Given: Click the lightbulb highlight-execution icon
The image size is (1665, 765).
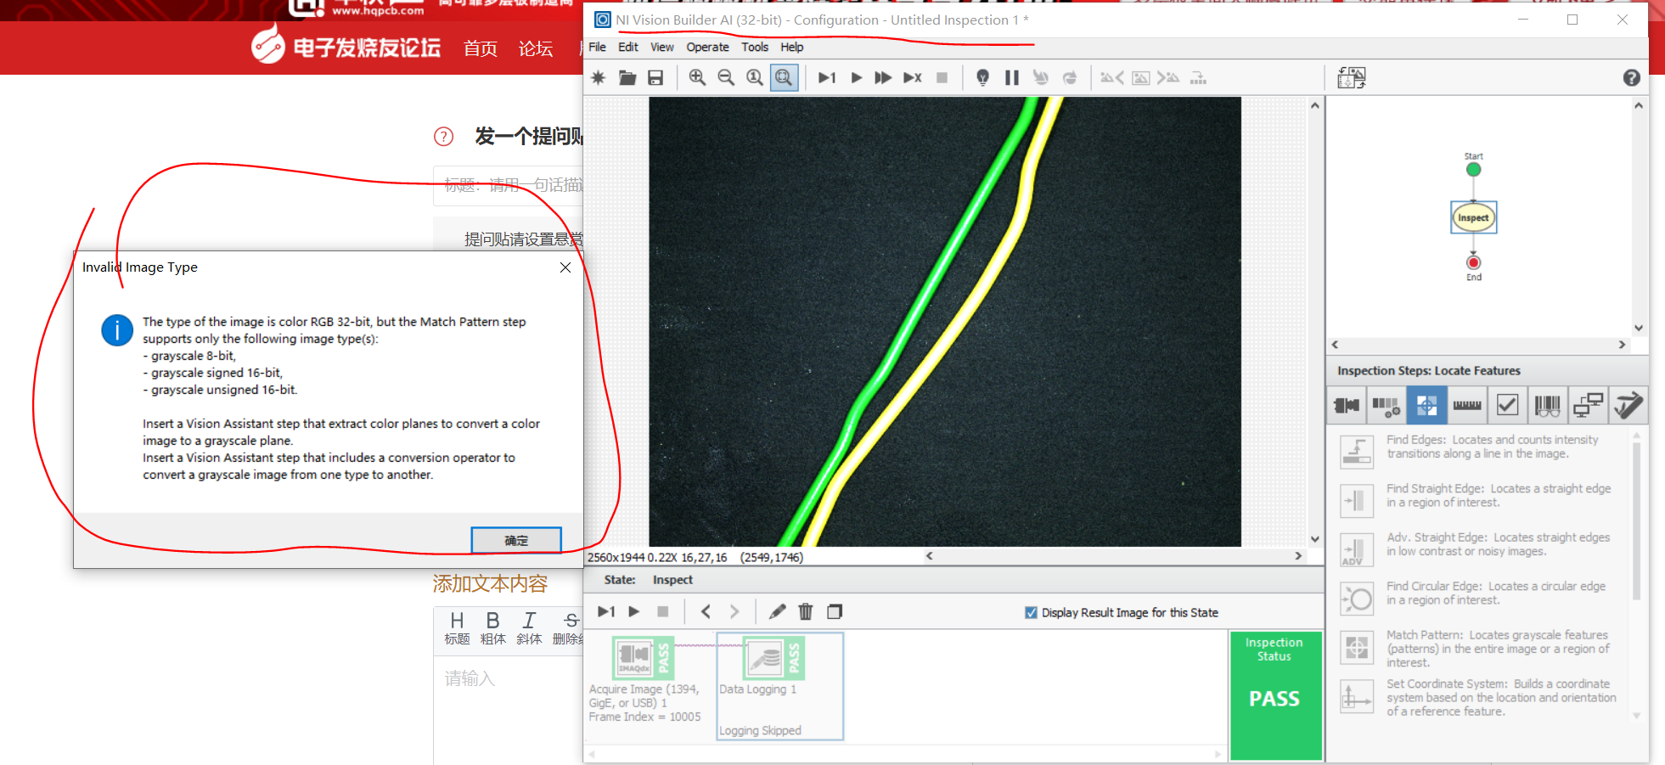Looking at the screenshot, I should tap(982, 78).
